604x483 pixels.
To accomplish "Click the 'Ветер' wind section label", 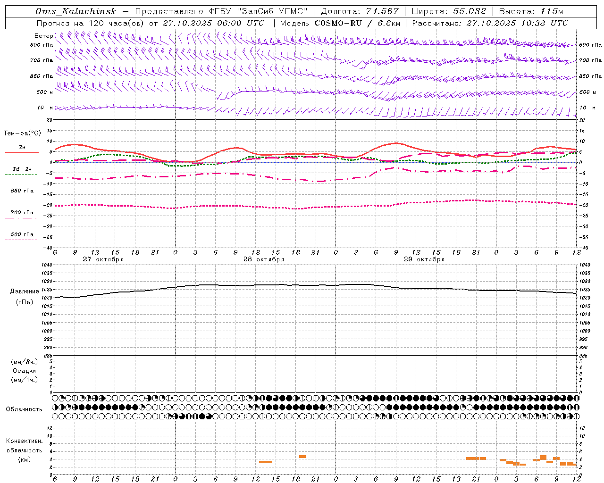I will 43,36.
